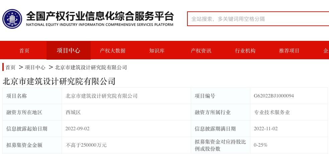Select the 信息披露起始日期 label cell

pyautogui.click(x=32, y=129)
